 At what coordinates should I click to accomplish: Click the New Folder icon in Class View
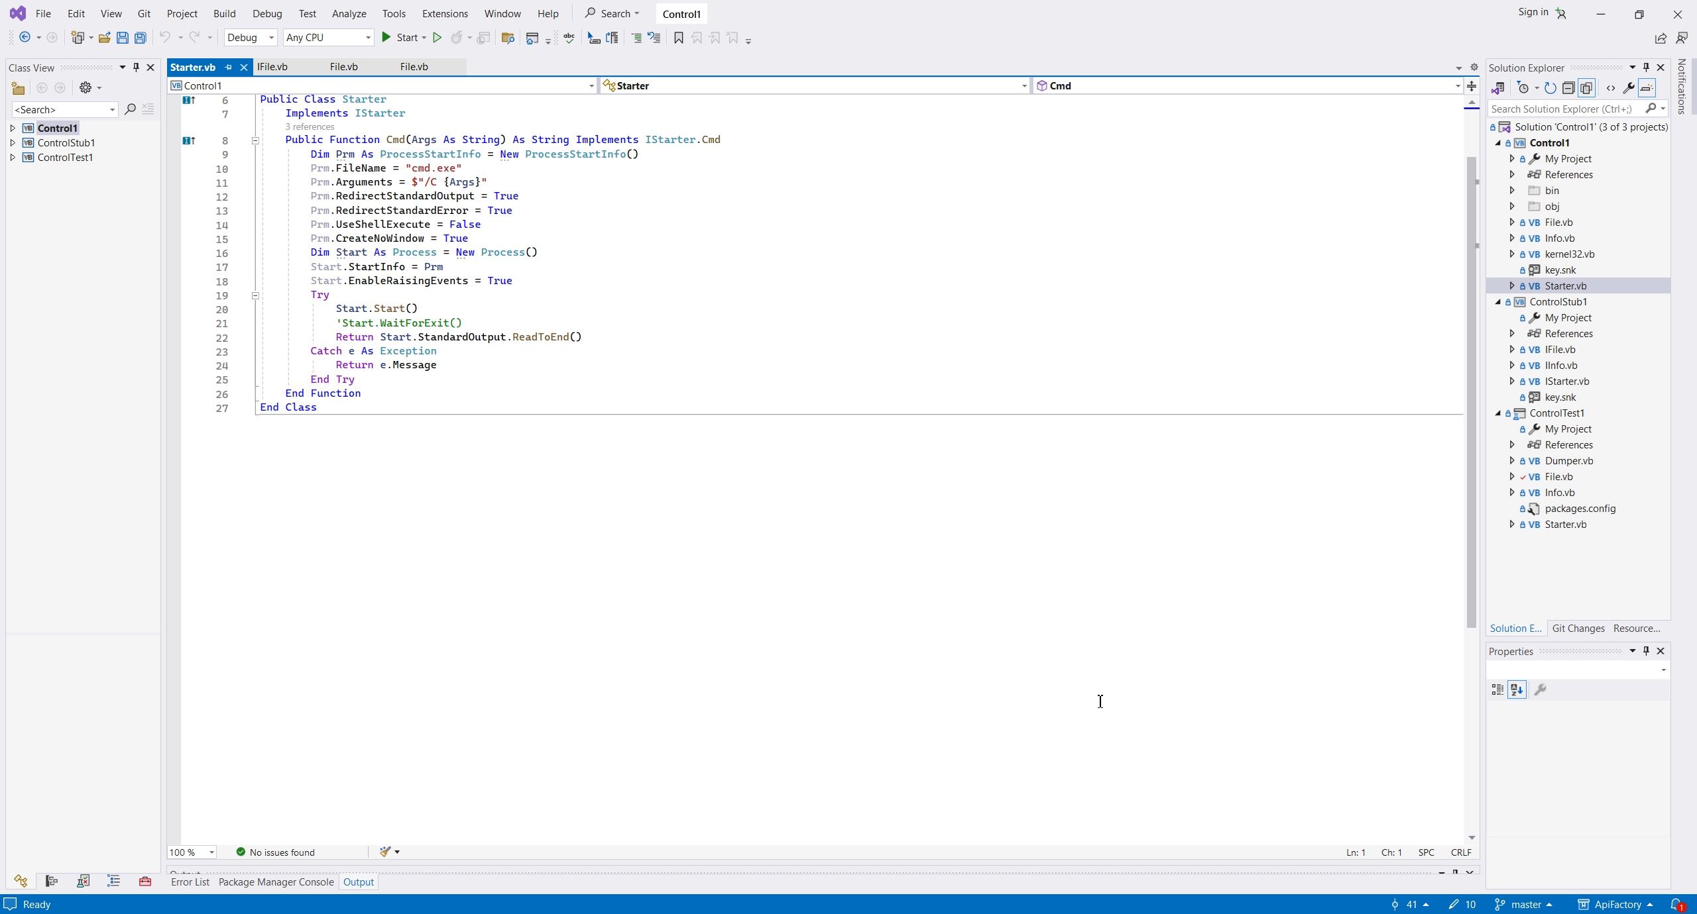tap(18, 87)
